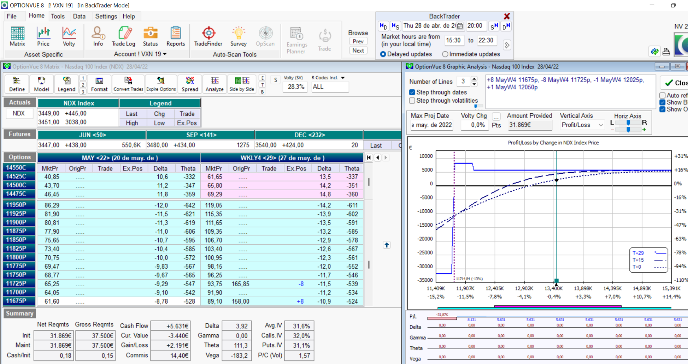Viewport: 688px width, 364px height.
Task: Toggle matrix layout 1 button
Action: pyautogui.click(x=83, y=78)
